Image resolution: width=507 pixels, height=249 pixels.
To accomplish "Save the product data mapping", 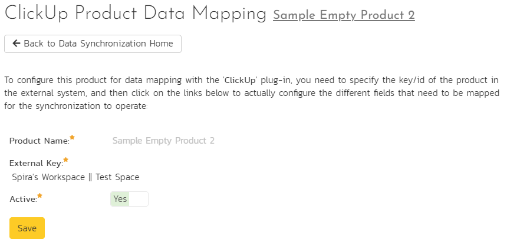I will click(x=27, y=228).
